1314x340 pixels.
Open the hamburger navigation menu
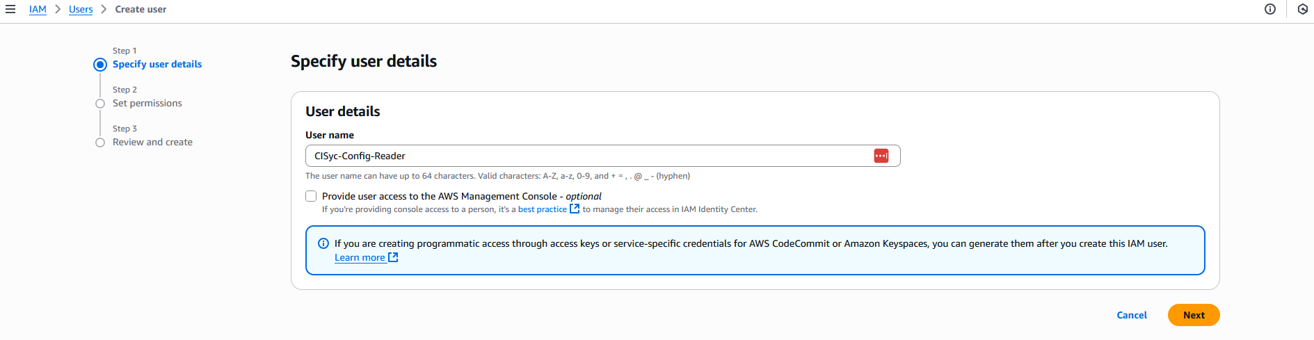click(x=10, y=9)
